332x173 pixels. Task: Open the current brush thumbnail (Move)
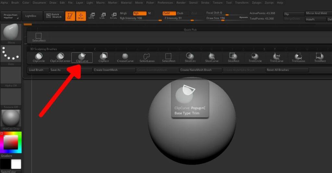click(11, 34)
